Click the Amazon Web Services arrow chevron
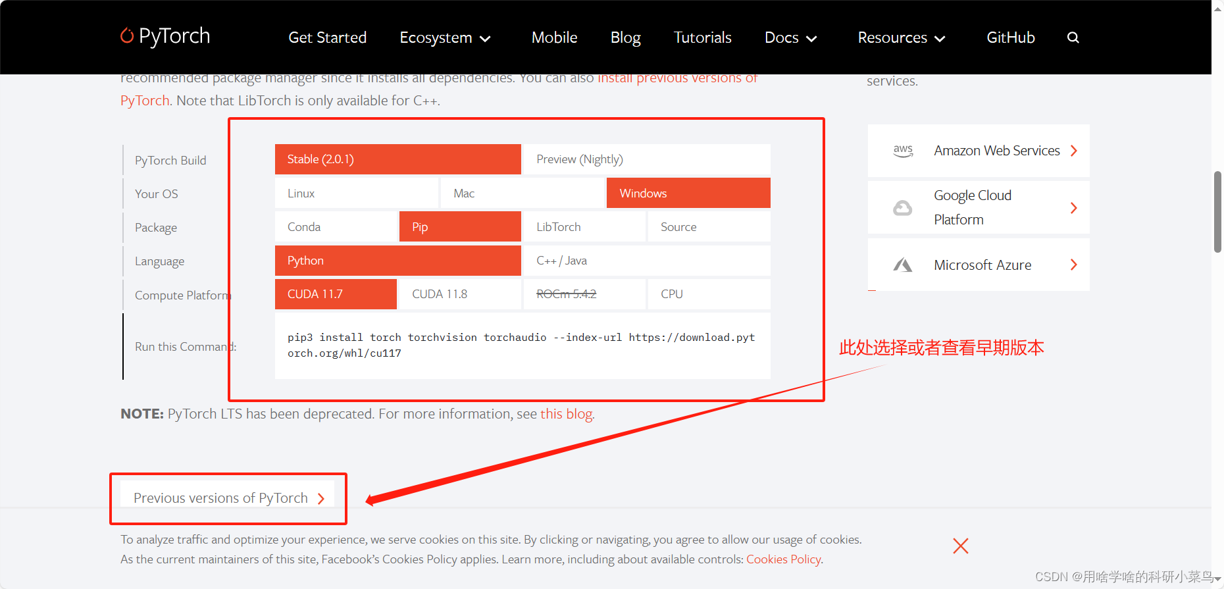This screenshot has height=589, width=1224. [1074, 151]
